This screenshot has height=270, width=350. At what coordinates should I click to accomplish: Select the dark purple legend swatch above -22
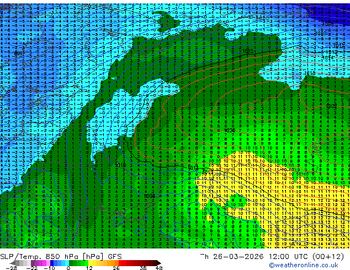point(33,263)
